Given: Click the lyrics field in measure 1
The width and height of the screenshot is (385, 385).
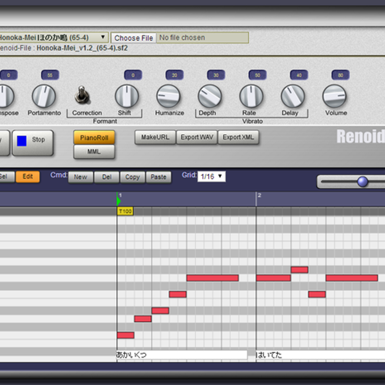Looking at the screenshot, I should click(182, 355).
